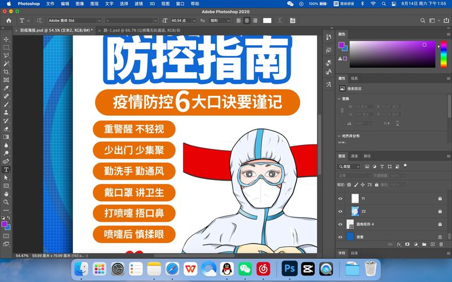Hide the layer named 11
This screenshot has width=452, height=282.
click(340, 199)
